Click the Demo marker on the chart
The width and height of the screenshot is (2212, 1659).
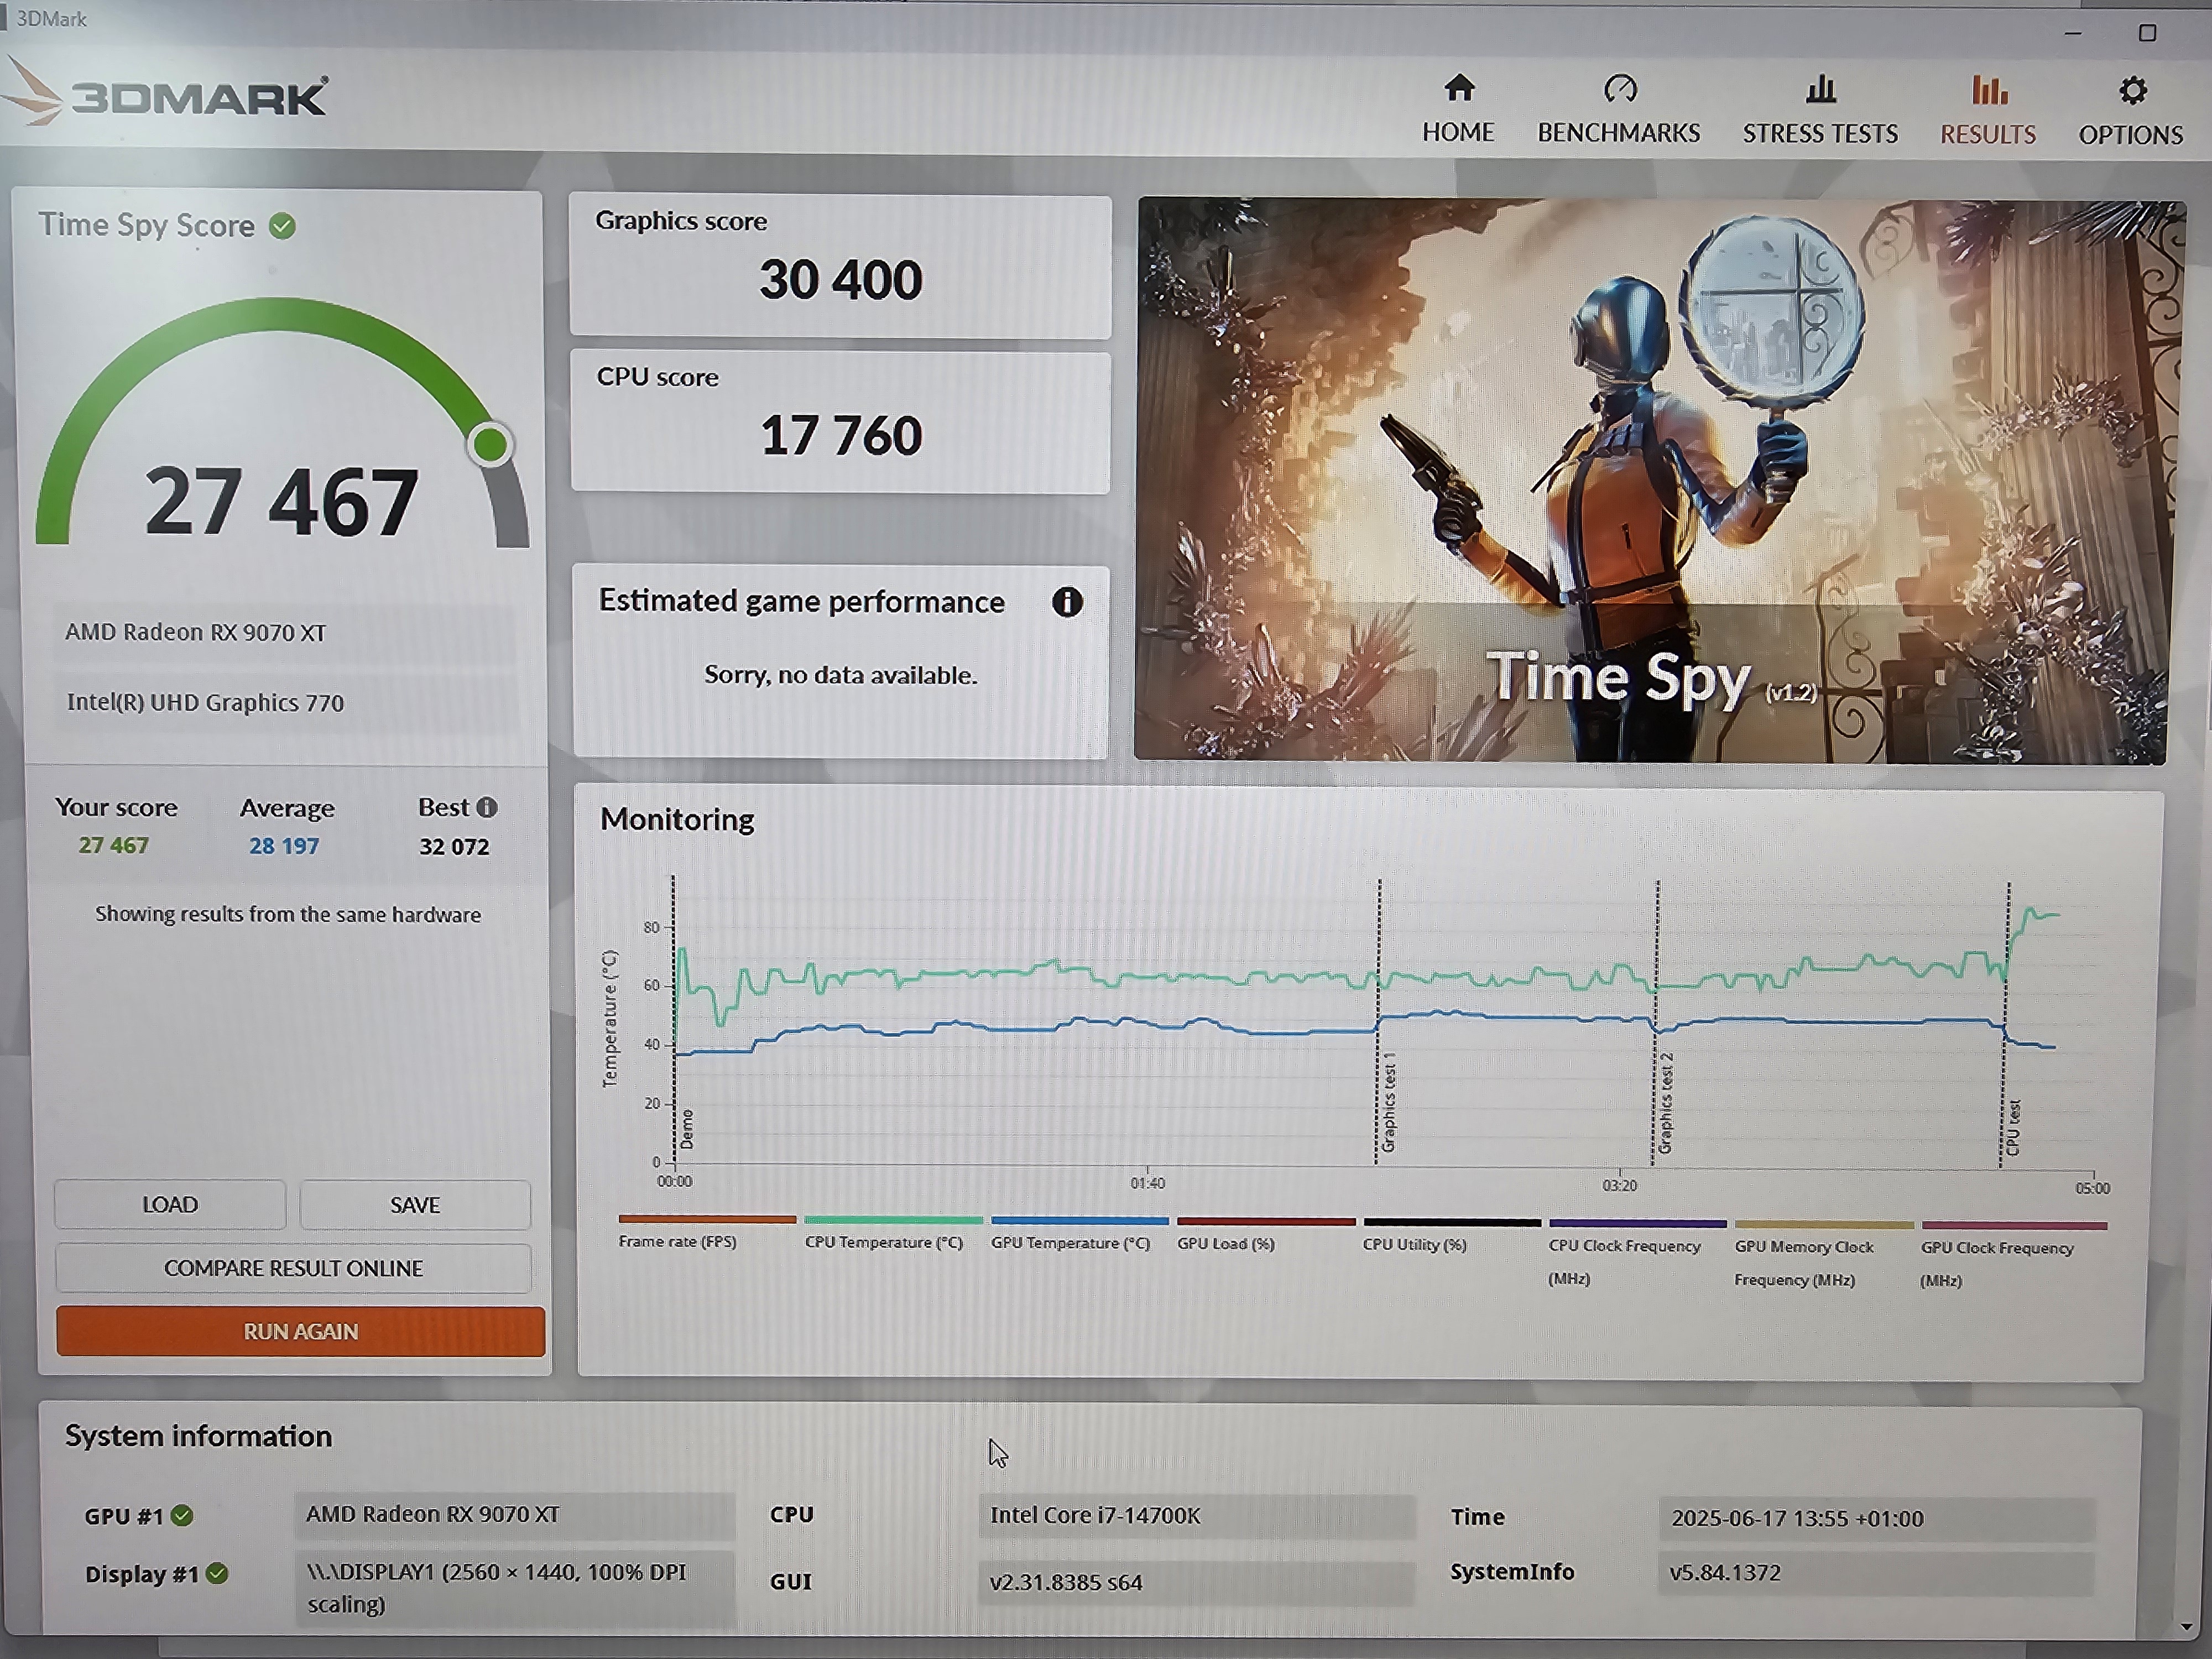686,1129
